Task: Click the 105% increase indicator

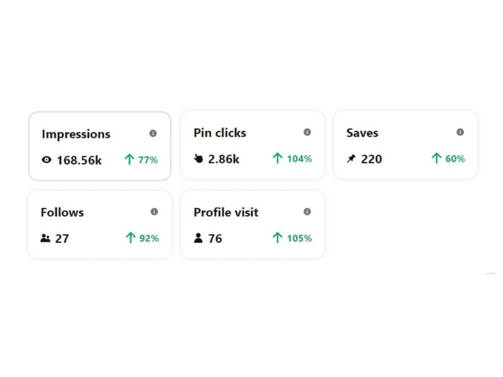Action: [x=292, y=238]
